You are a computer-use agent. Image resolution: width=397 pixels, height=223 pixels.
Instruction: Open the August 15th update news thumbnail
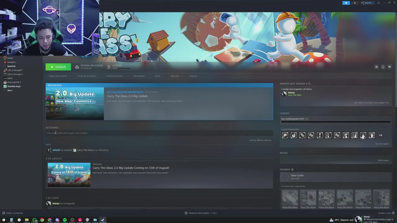click(69, 174)
